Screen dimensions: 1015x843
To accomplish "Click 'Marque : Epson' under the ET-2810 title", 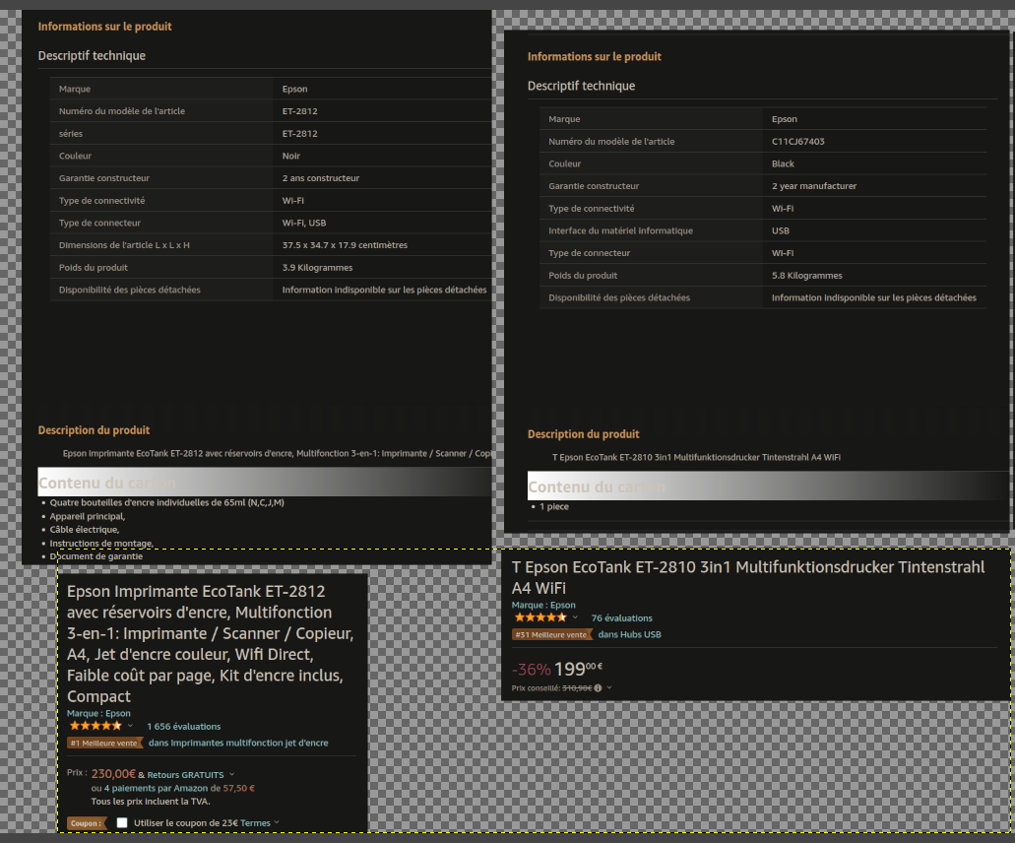I will (543, 605).
